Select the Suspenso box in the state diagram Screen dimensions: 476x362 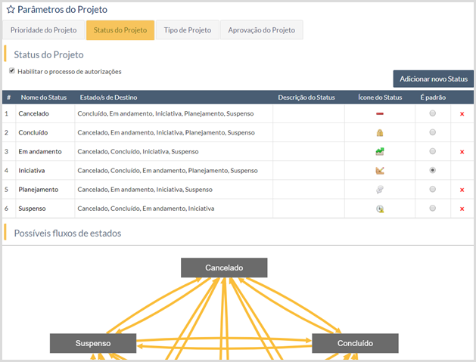pyautogui.click(x=93, y=343)
